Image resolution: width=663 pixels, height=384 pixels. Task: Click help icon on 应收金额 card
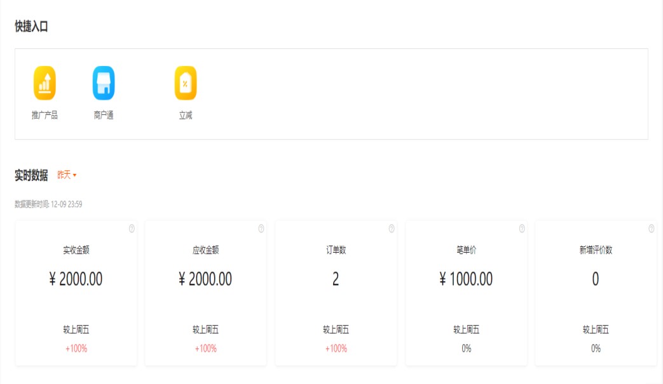pos(261,228)
